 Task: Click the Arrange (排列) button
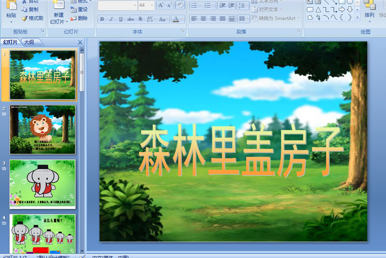[x=369, y=12]
